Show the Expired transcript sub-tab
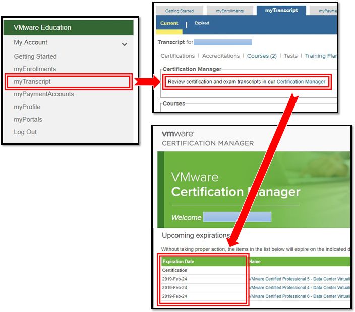 pyautogui.click(x=202, y=23)
